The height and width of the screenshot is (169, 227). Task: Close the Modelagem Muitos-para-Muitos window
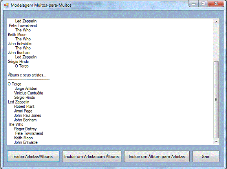(216, 4)
